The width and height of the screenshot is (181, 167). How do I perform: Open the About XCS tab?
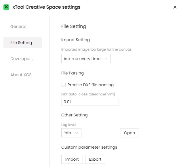[x=21, y=75]
